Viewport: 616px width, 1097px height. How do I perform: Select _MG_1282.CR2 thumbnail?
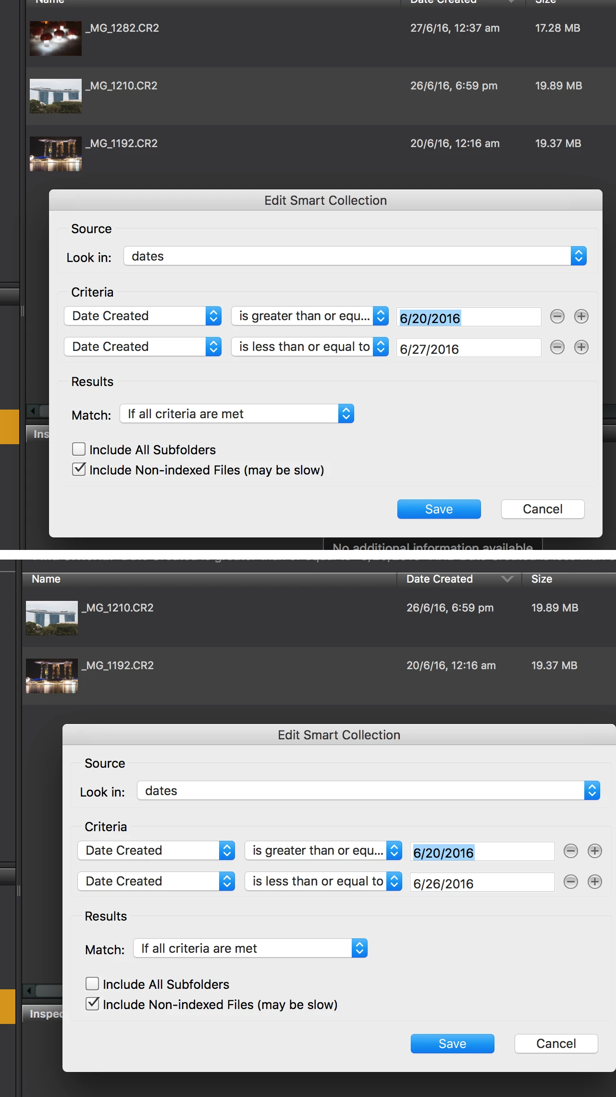[56, 38]
